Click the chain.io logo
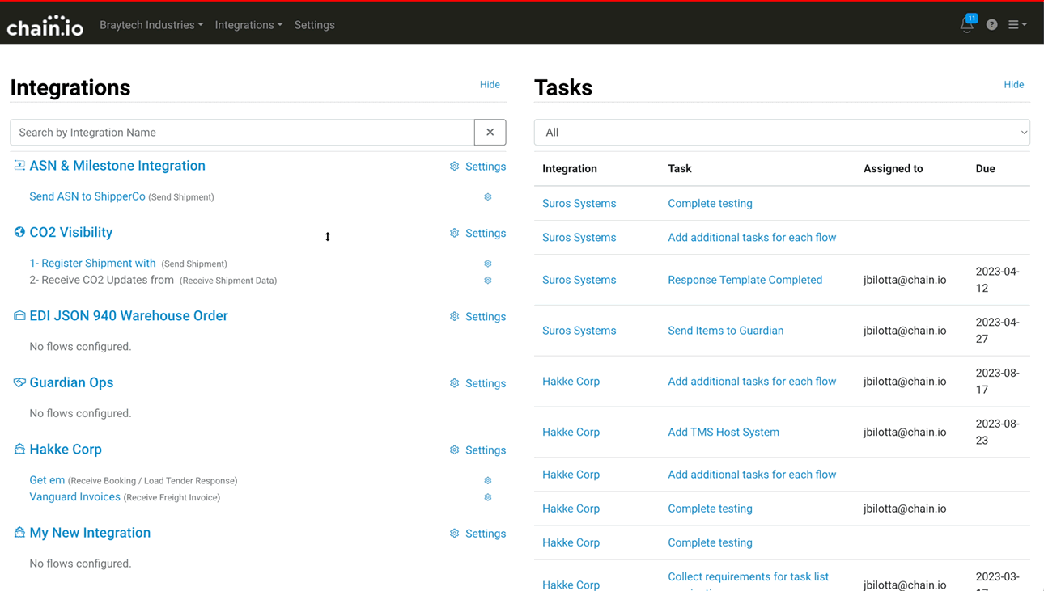 point(45,26)
